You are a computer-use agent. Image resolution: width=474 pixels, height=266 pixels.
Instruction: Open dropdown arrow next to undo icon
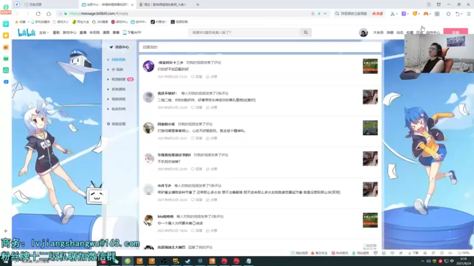462,14
